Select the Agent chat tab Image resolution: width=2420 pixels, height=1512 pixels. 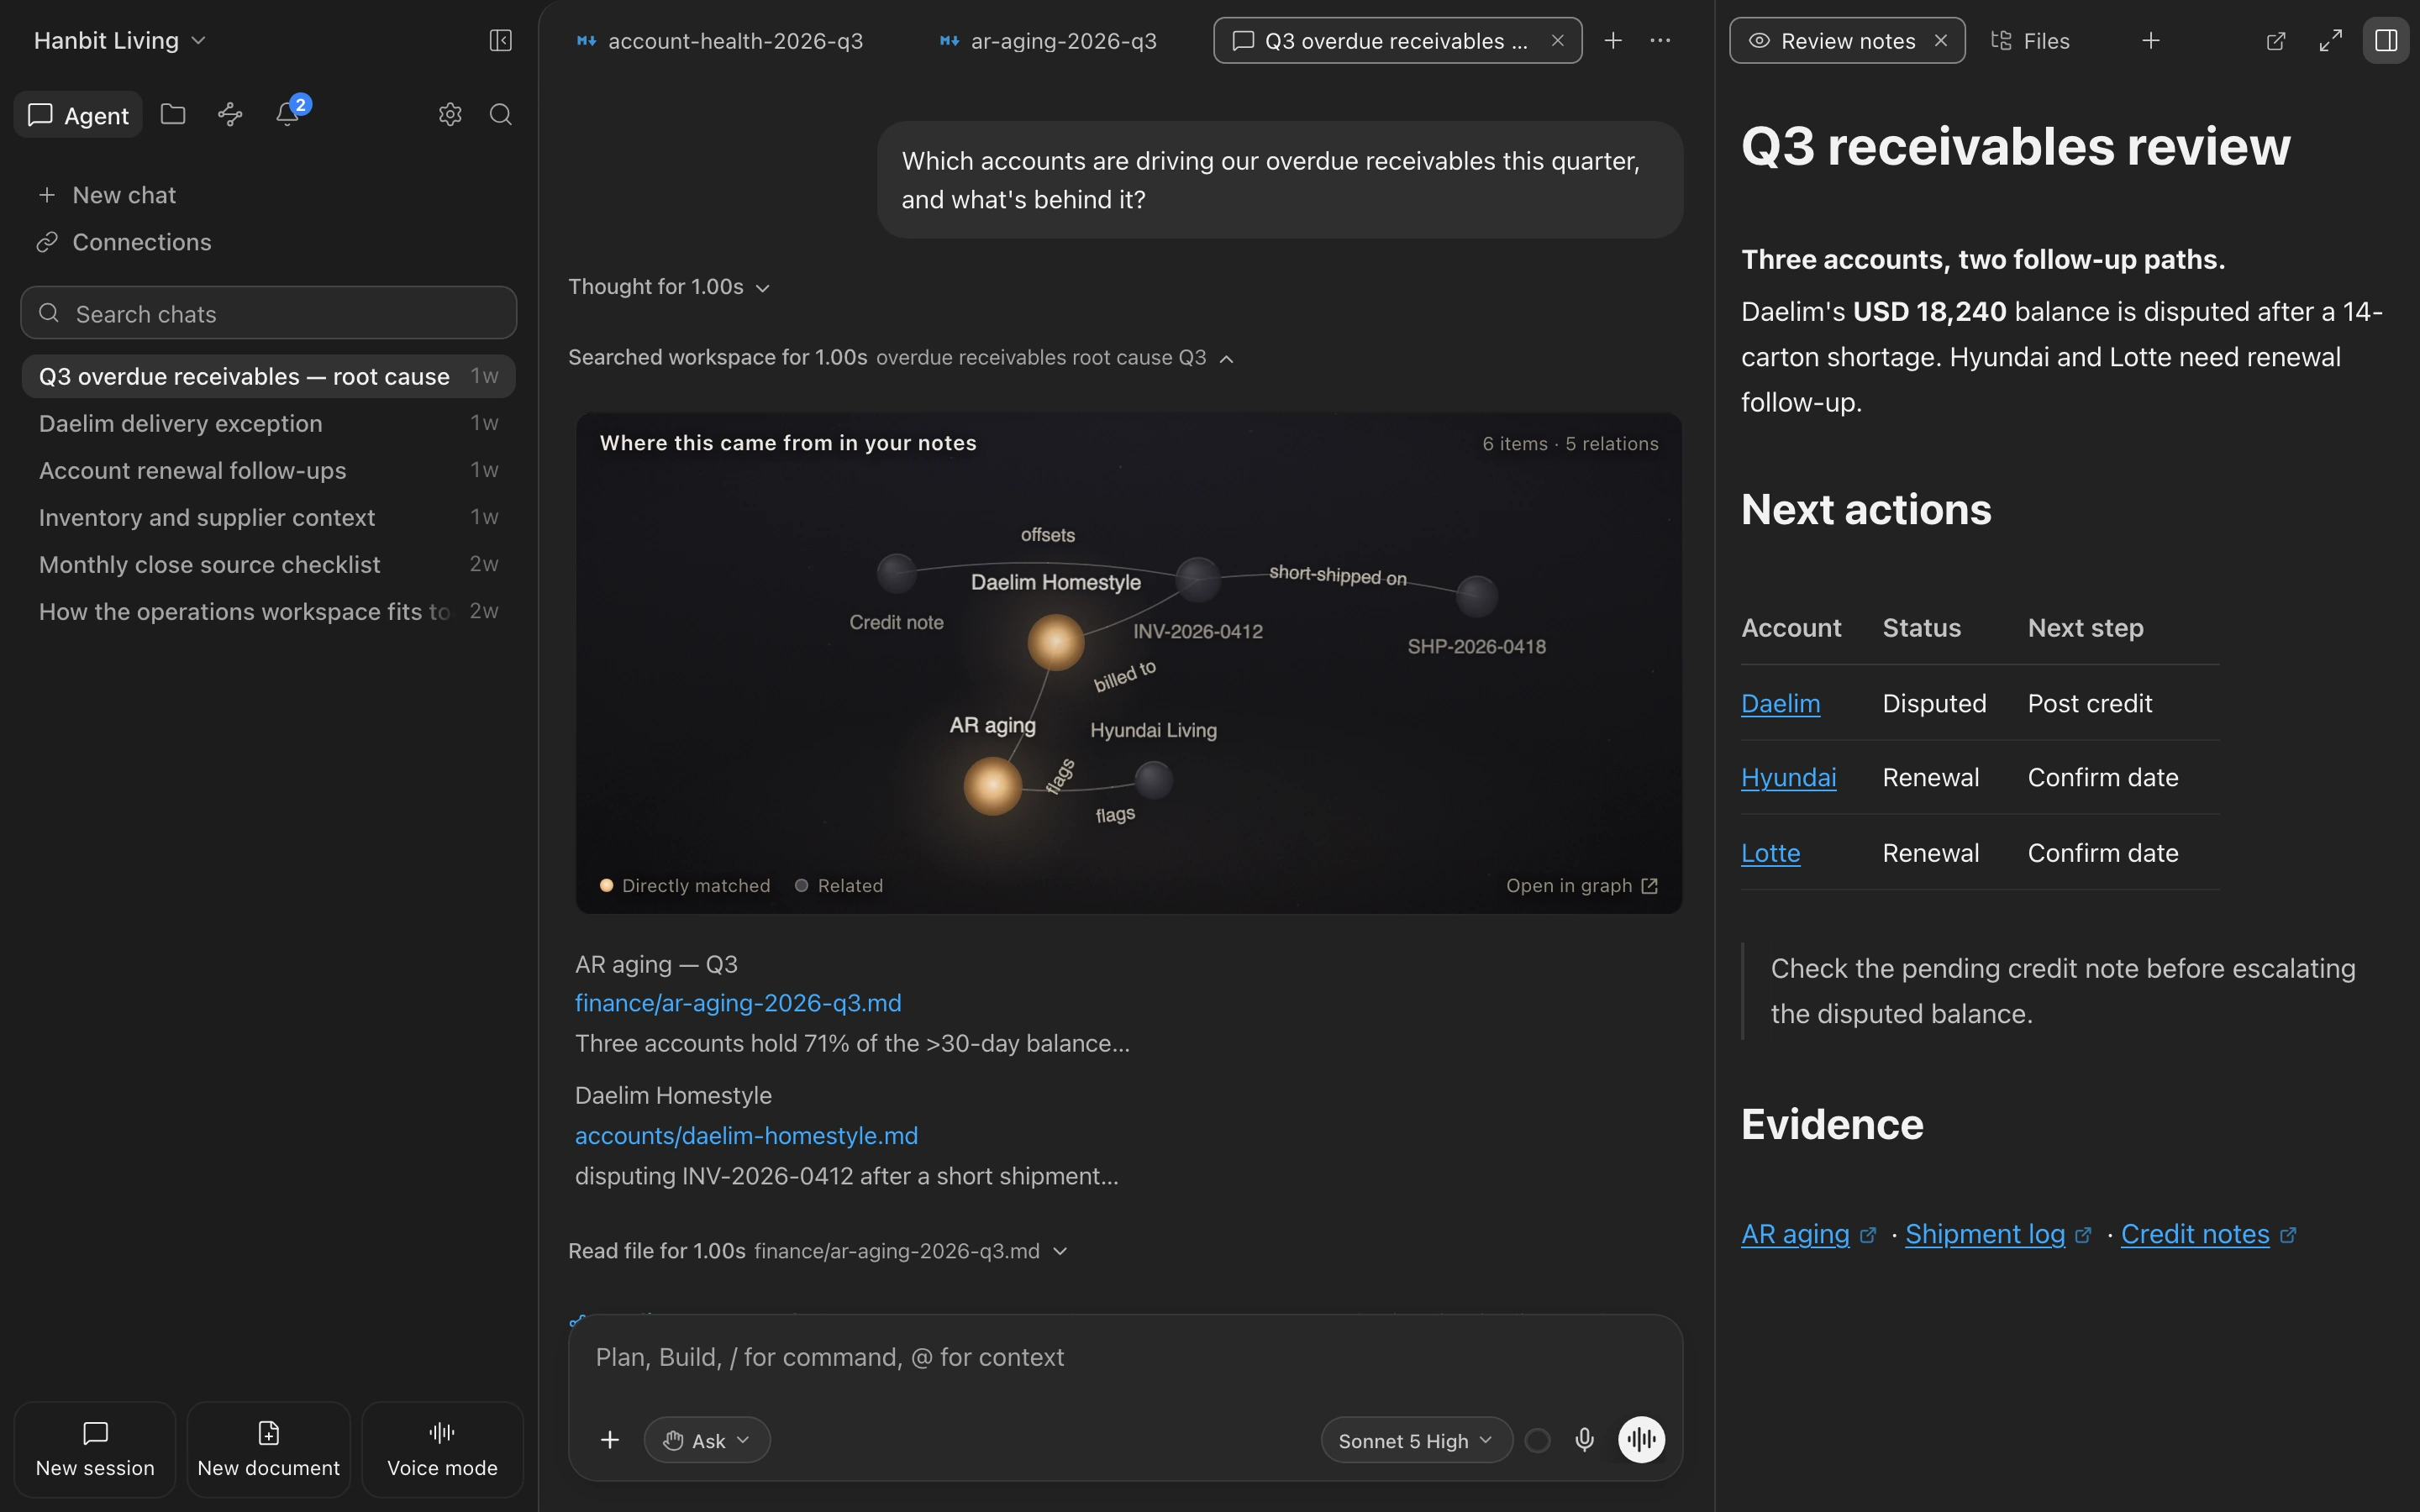tap(78, 115)
